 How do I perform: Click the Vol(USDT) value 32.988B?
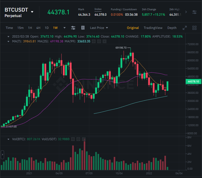[x=64, y=139]
